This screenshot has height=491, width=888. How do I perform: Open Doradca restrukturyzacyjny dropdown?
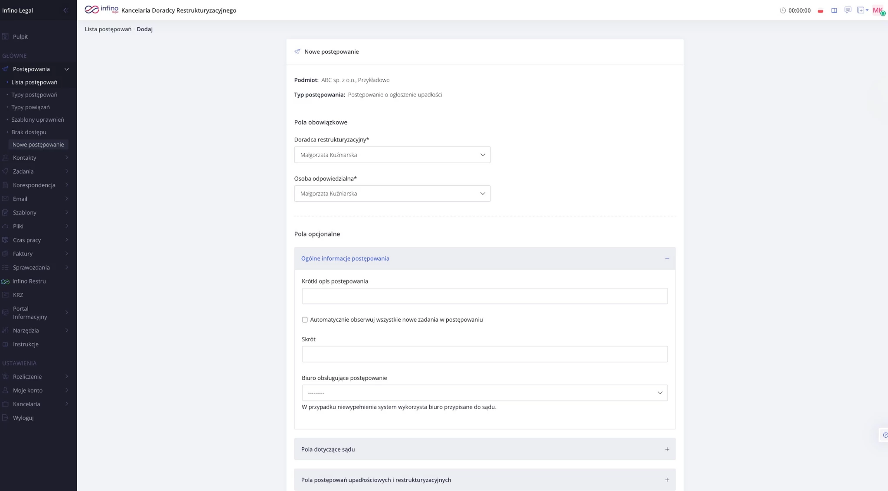[392, 155]
